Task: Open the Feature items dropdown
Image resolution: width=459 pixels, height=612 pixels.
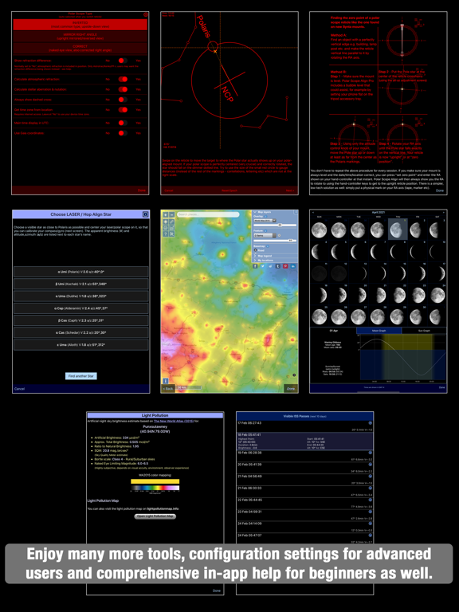Action: coord(265,236)
